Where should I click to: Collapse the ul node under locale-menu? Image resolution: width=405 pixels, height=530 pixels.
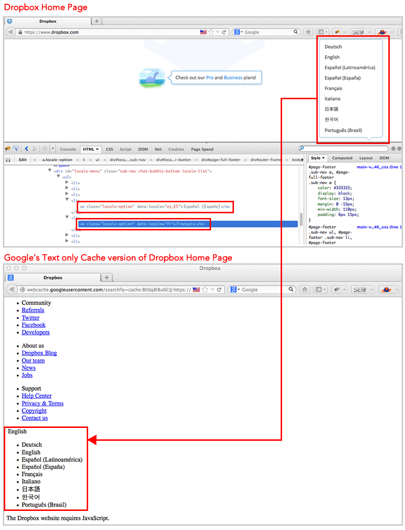[x=59, y=177]
